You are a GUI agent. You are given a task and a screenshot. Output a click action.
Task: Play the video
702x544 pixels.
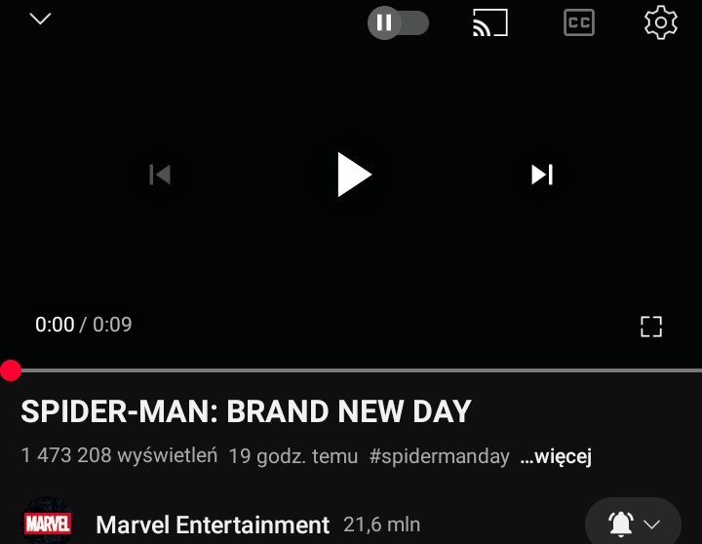[x=354, y=175]
